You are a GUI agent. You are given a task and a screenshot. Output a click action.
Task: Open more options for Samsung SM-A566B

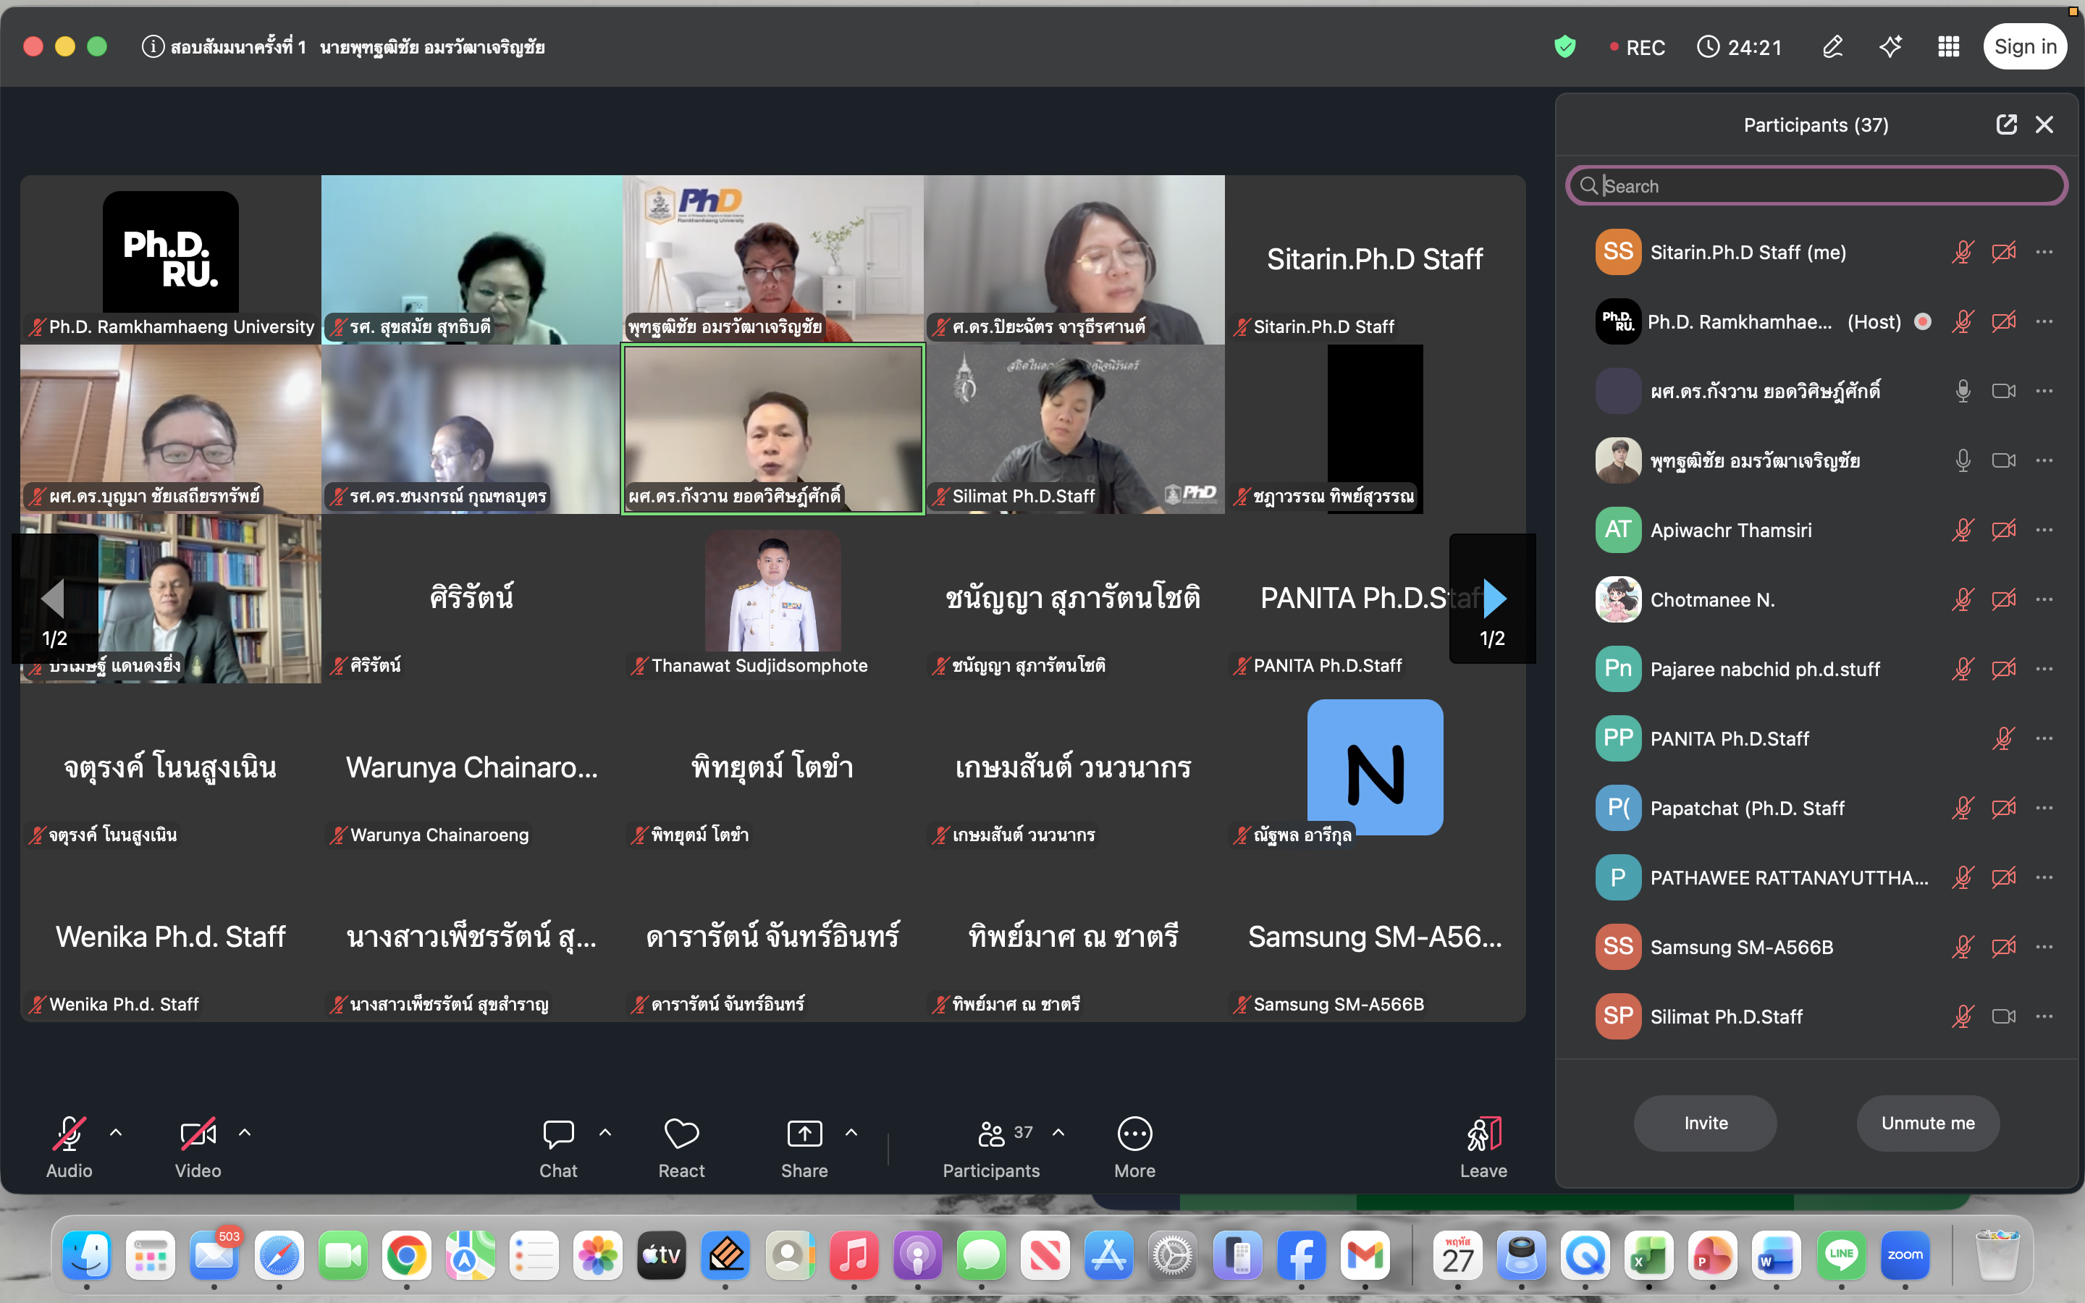pos(2044,947)
